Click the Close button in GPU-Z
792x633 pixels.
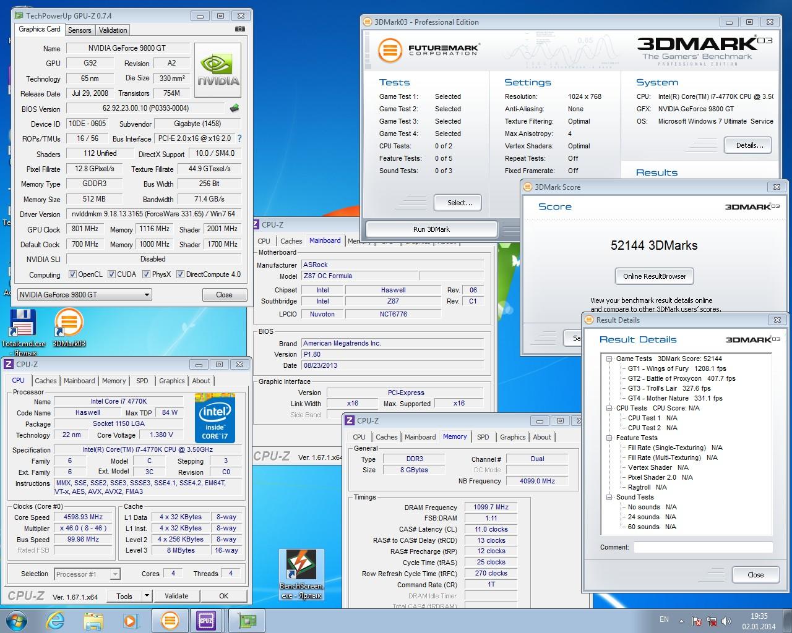tap(224, 295)
